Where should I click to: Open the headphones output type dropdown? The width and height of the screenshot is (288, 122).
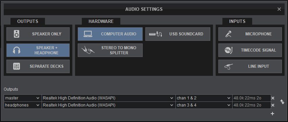(x=23, y=105)
